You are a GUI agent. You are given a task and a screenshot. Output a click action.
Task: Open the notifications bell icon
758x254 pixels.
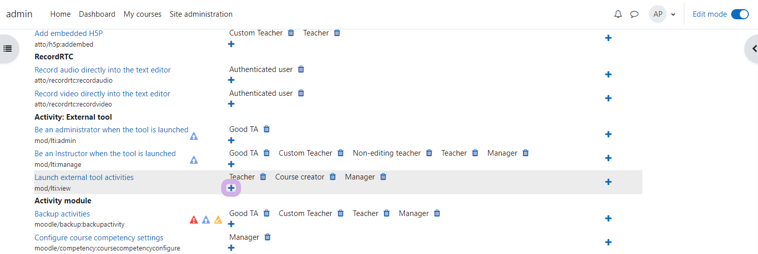point(618,14)
